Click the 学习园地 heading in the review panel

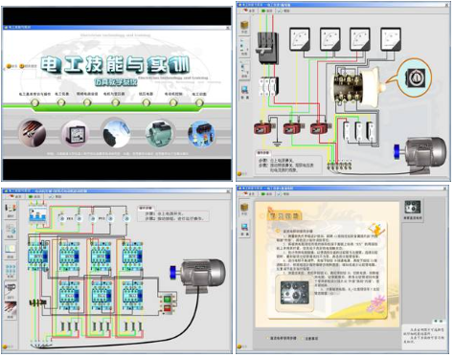point(284,216)
